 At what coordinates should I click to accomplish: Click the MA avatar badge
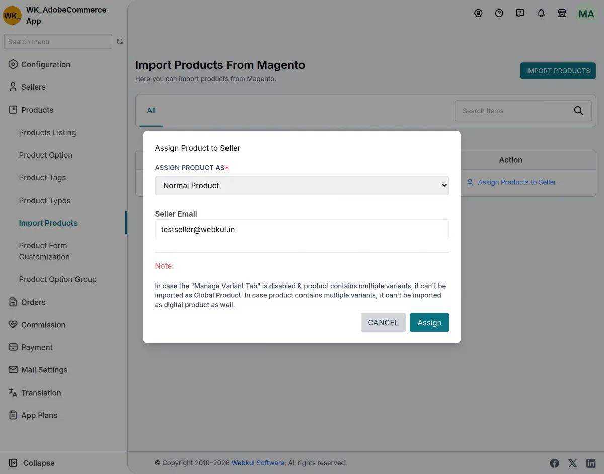click(586, 14)
